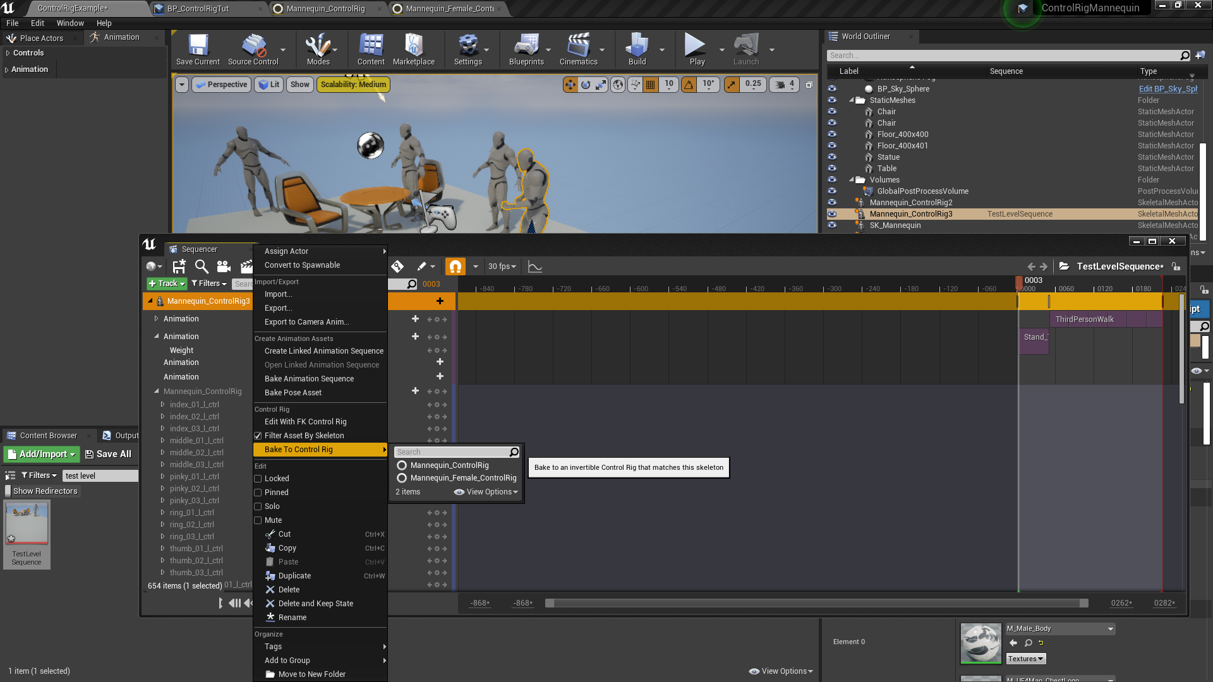This screenshot has width=1213, height=682.
Task: Open the curve editor in Sequencer
Action: tap(534, 266)
